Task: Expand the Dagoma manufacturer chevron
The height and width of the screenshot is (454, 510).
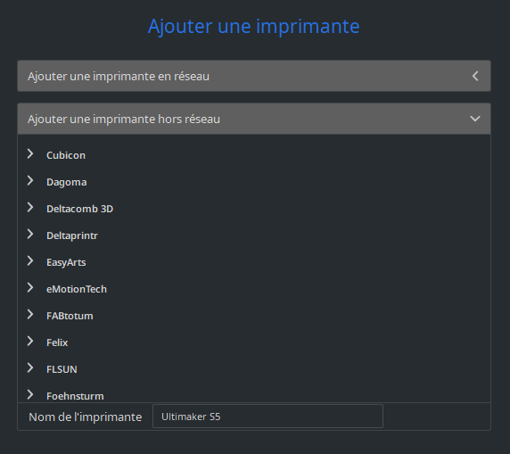Action: click(30, 181)
